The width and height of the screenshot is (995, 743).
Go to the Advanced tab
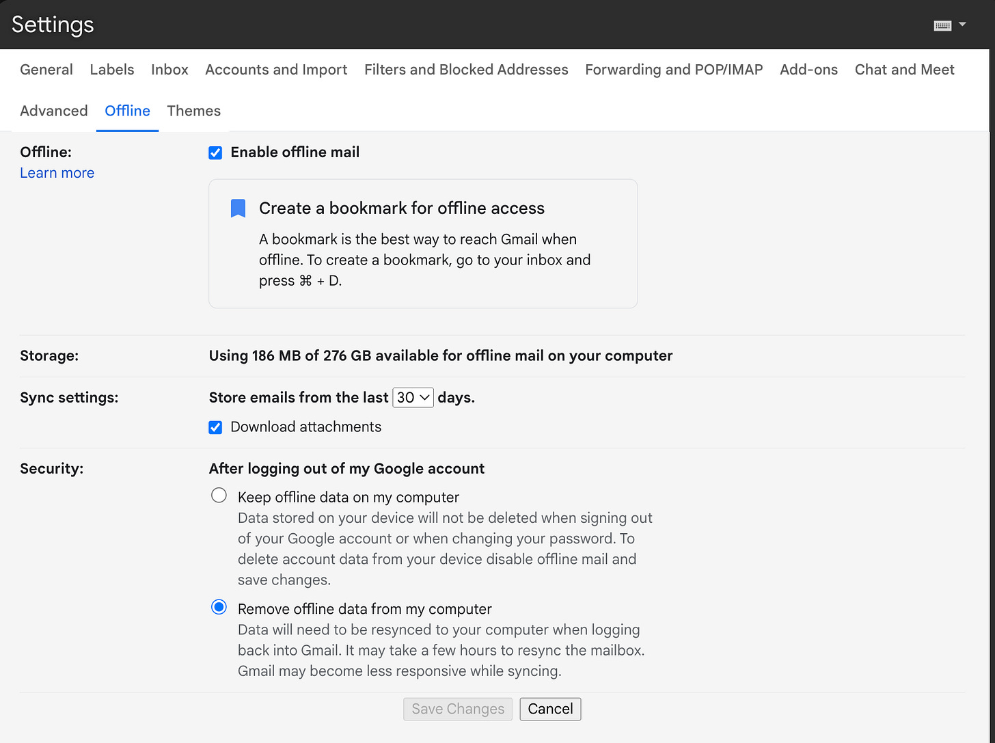pyautogui.click(x=54, y=111)
